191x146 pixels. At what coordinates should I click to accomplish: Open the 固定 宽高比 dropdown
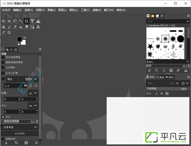[x=22, y=79]
